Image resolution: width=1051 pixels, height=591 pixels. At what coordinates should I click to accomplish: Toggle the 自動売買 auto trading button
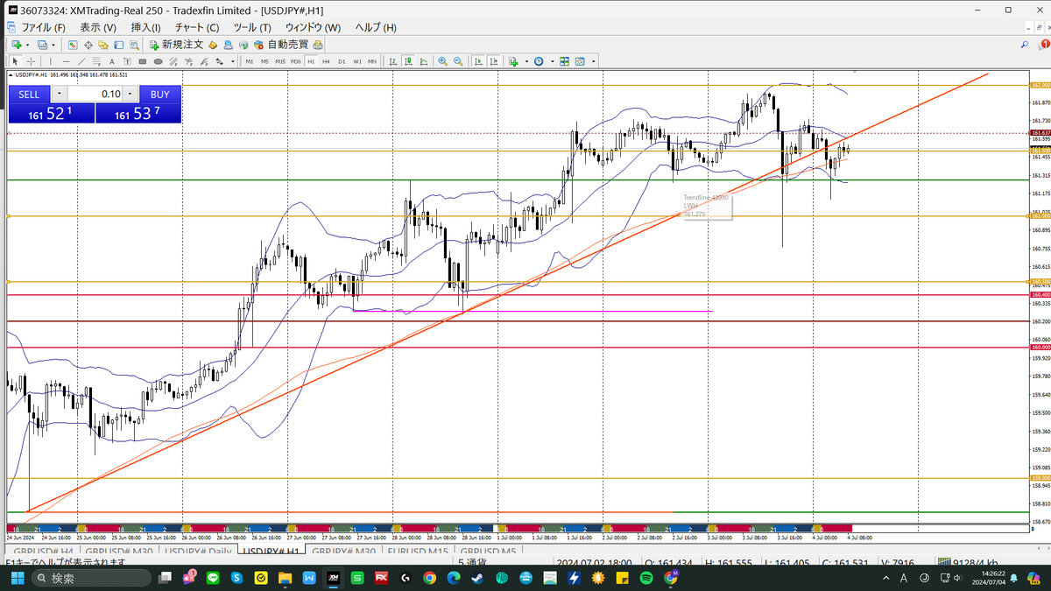(280, 45)
